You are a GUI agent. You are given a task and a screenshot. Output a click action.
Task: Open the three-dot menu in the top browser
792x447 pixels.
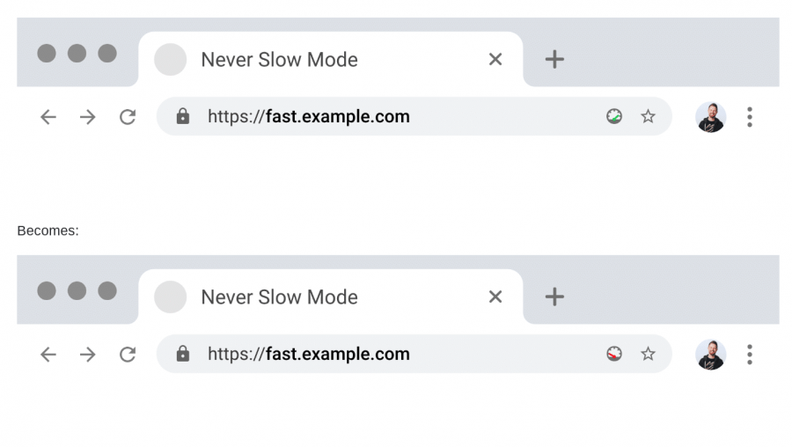750,117
